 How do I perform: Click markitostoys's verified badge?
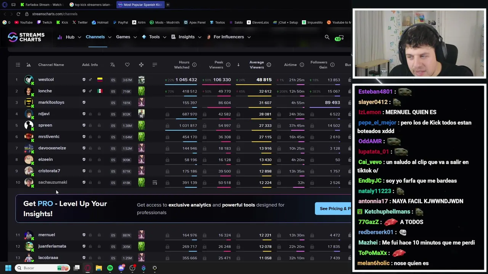coord(84,102)
